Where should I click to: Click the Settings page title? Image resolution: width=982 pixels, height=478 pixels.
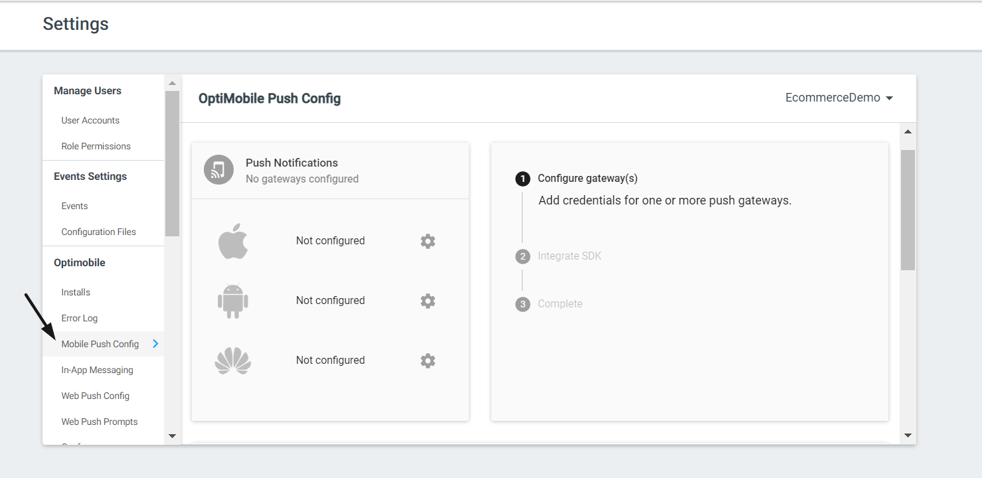pyautogui.click(x=76, y=24)
